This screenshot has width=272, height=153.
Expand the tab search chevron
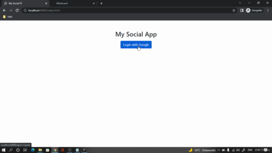coord(240,3)
